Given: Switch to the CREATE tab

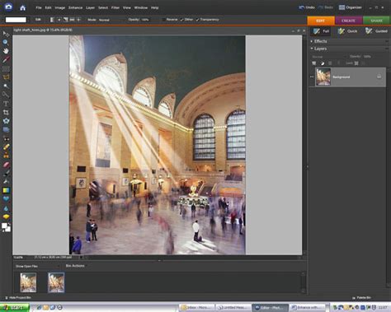Looking at the screenshot, I should tap(348, 21).
